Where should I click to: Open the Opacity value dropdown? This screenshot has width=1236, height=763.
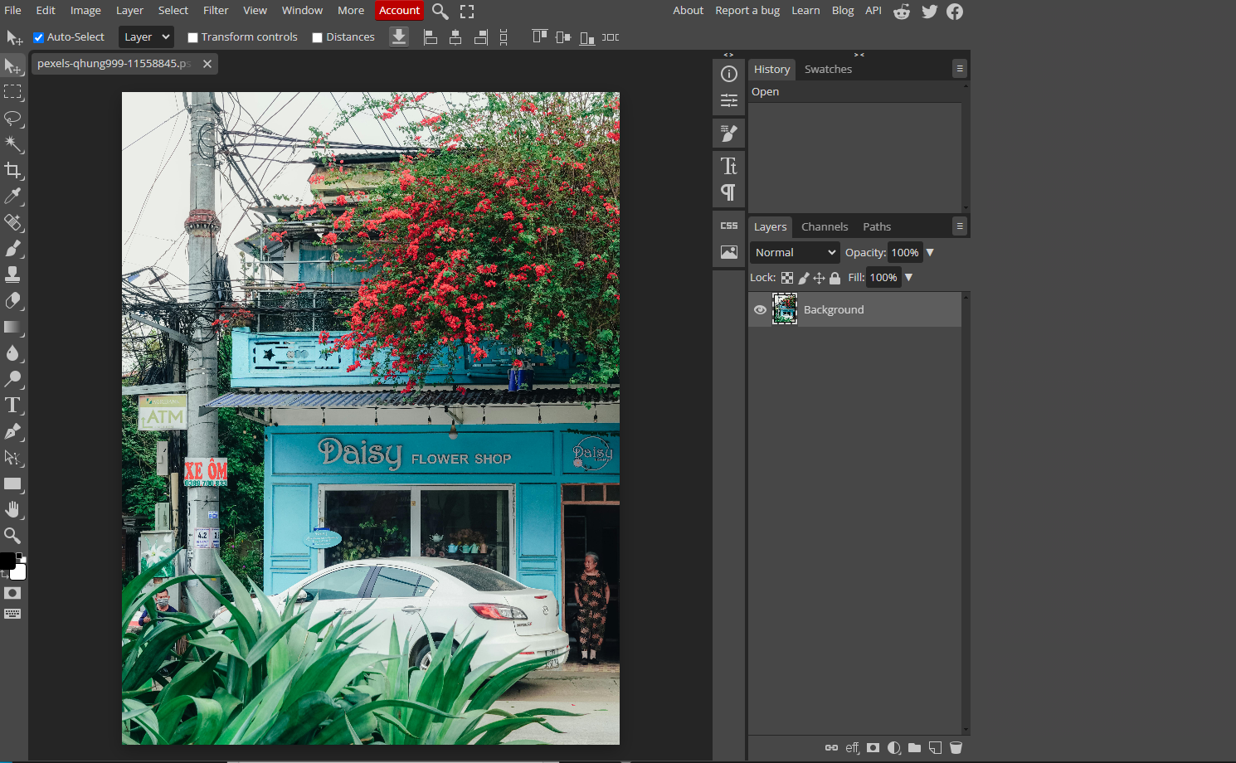click(930, 252)
